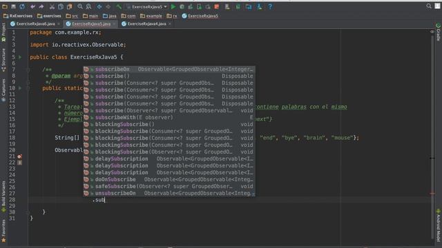
Task: Open the Captures tool window
Action: [x=3, y=90]
